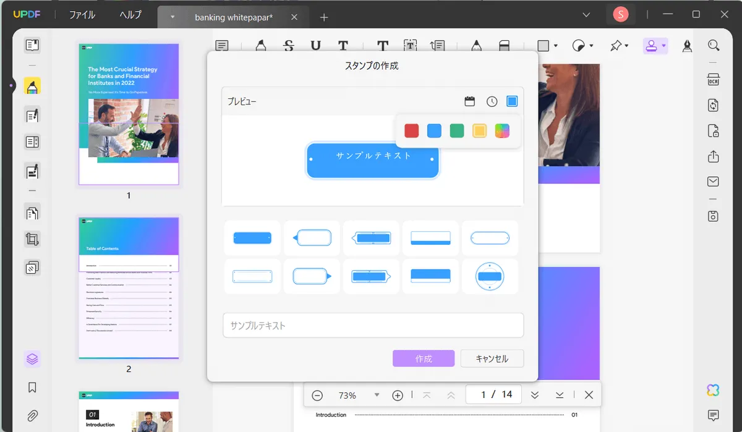Viewport: 742px width, 432px height.
Task: Open the reader mode icon in left sidebar
Action: [32, 45]
